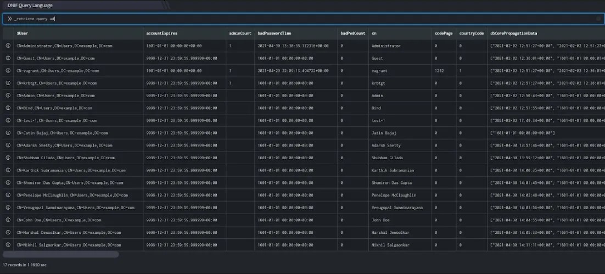Select cell CN=Guest,CN=Users,DC=example,DC=com
This screenshot has height=274, width=605.
click(x=79, y=58)
